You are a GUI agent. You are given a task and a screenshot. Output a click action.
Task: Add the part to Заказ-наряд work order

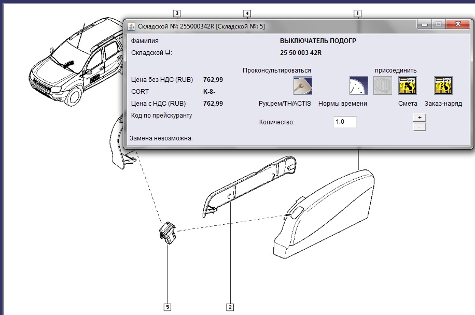coord(443,85)
